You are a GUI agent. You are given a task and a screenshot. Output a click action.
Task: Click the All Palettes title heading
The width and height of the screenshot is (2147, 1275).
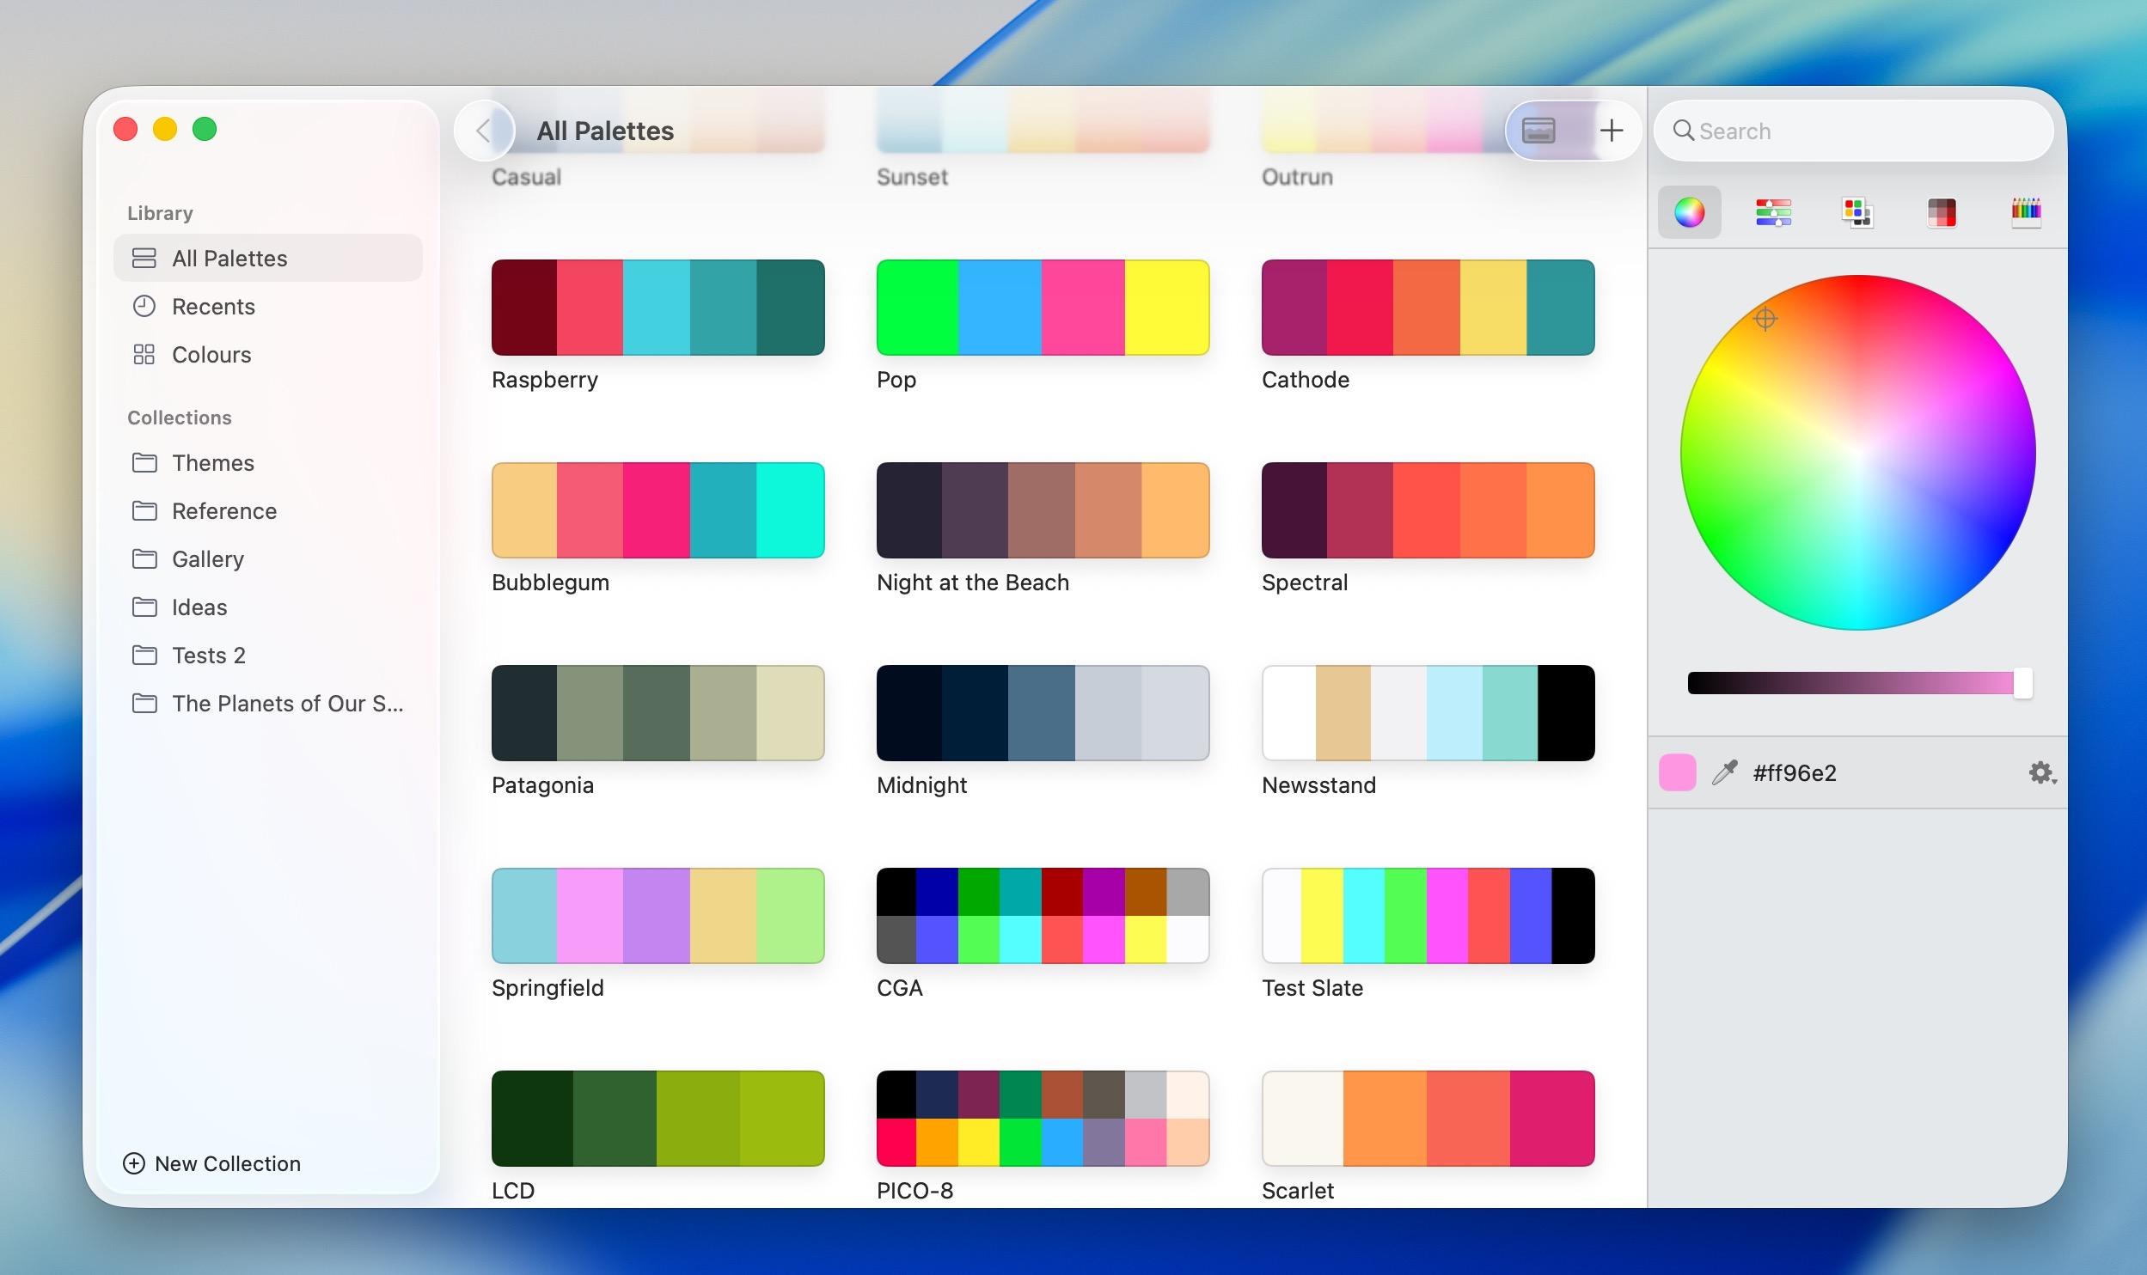(x=605, y=131)
